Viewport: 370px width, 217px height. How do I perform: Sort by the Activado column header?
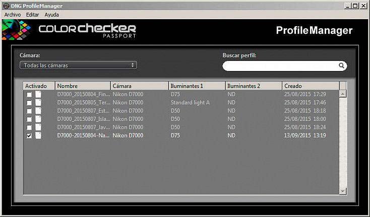39,86
